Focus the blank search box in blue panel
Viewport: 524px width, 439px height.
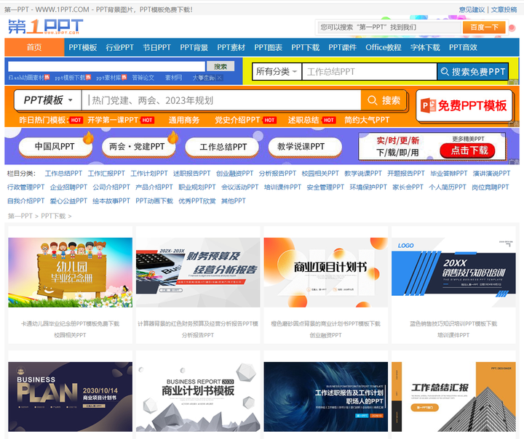click(x=106, y=66)
